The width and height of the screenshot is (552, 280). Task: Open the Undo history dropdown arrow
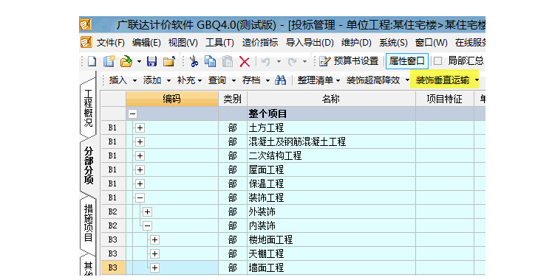click(279, 62)
